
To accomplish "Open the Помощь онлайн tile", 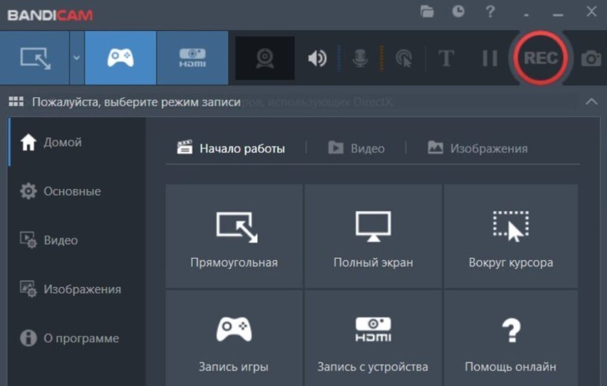I will pyautogui.click(x=511, y=339).
